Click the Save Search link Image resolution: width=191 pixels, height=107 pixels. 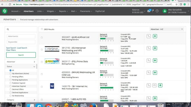[11, 48]
